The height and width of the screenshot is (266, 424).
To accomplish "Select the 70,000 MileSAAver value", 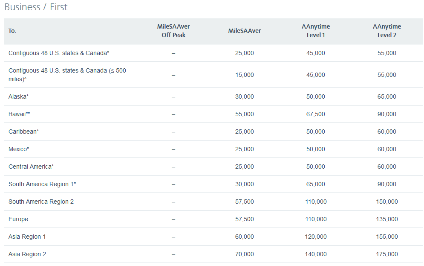I will click(245, 254).
